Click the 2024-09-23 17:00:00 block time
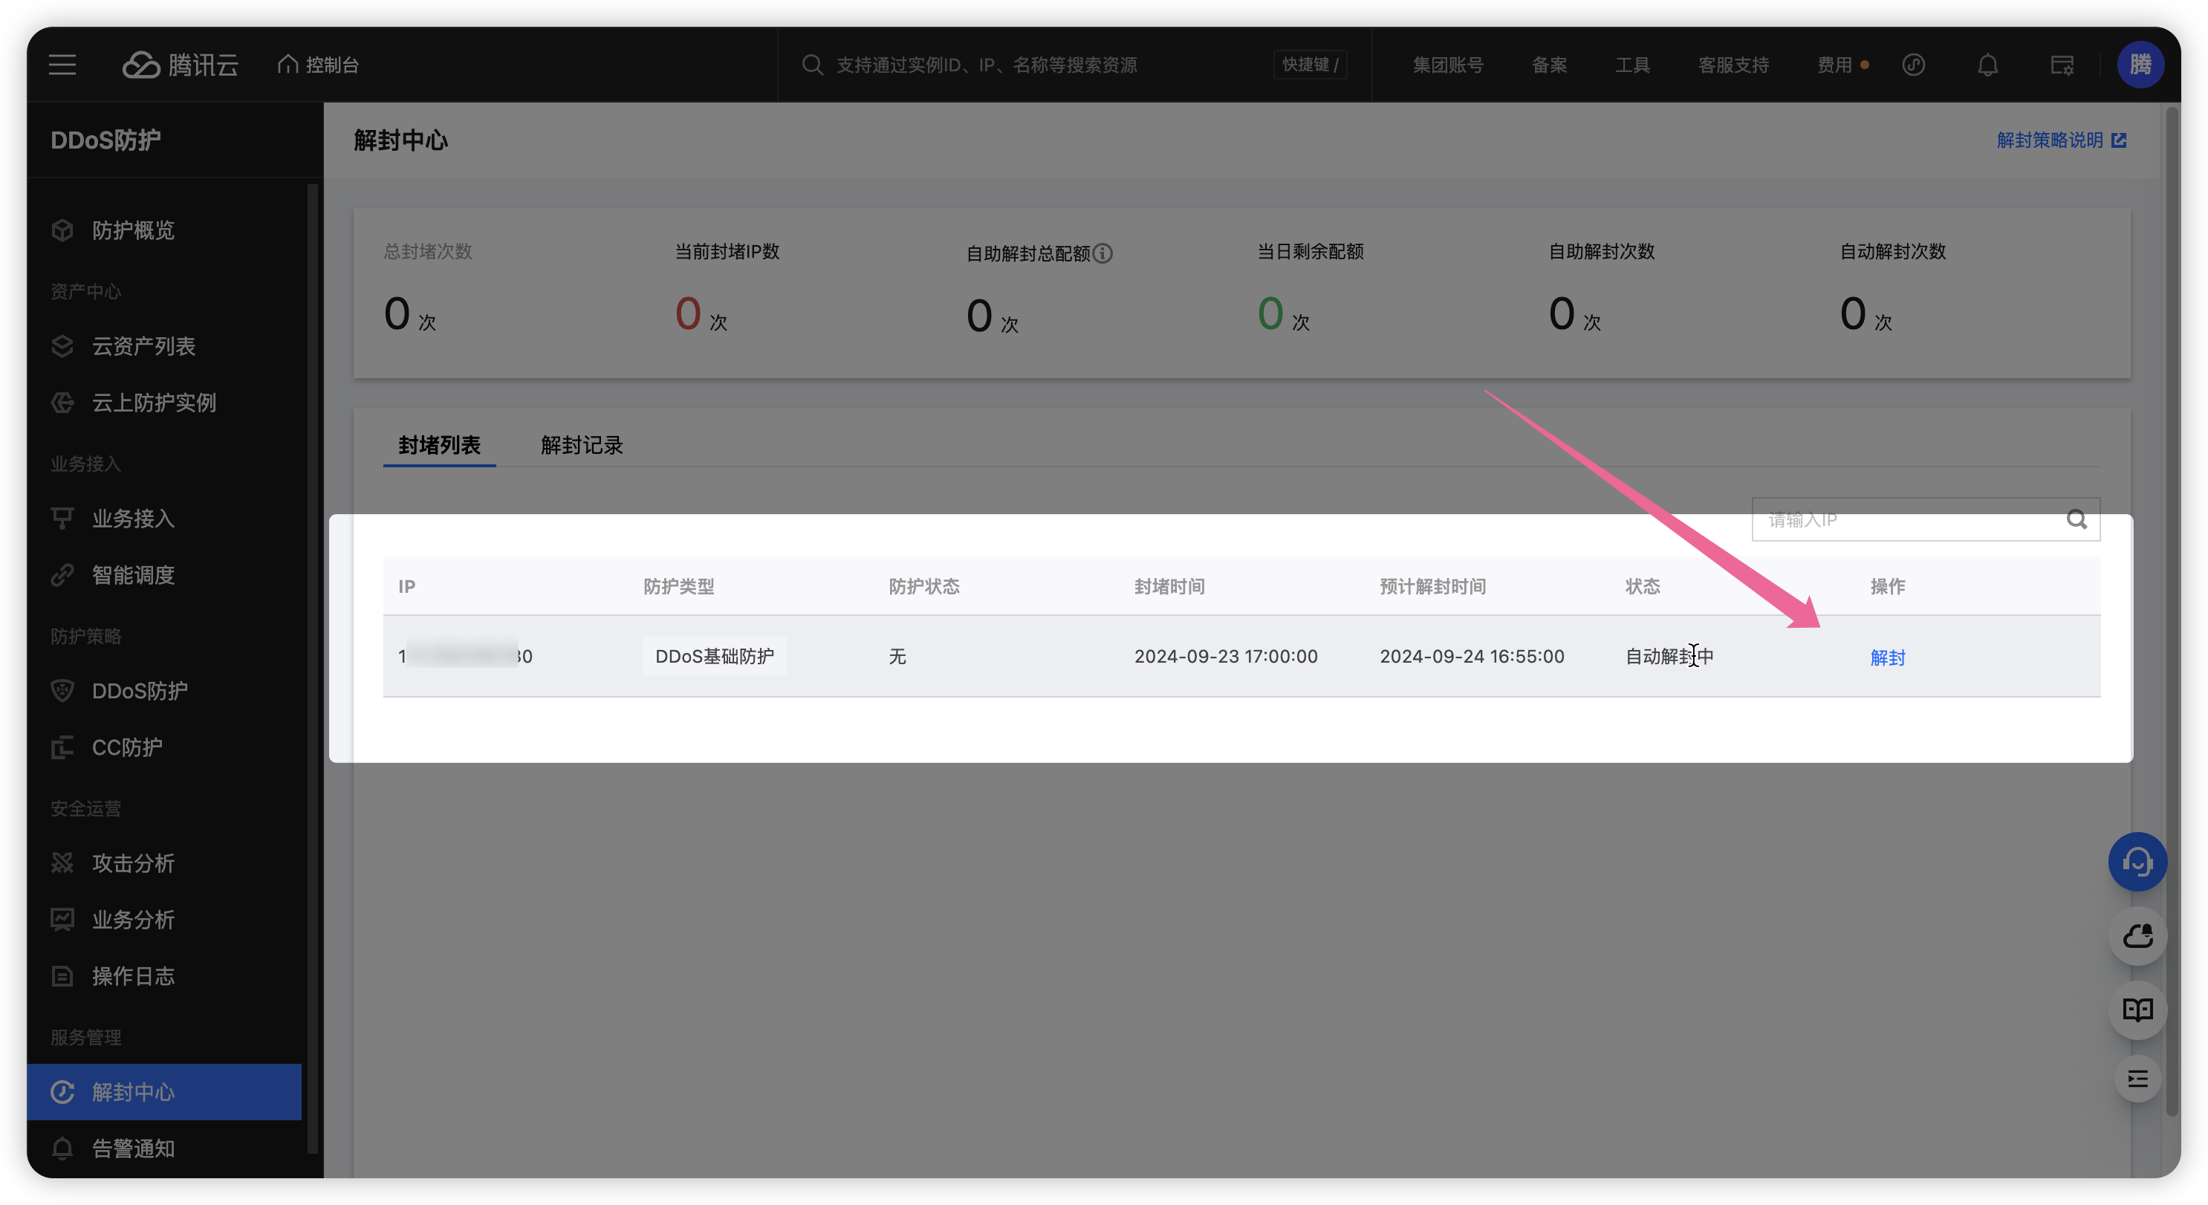The height and width of the screenshot is (1205, 2208). click(x=1226, y=657)
